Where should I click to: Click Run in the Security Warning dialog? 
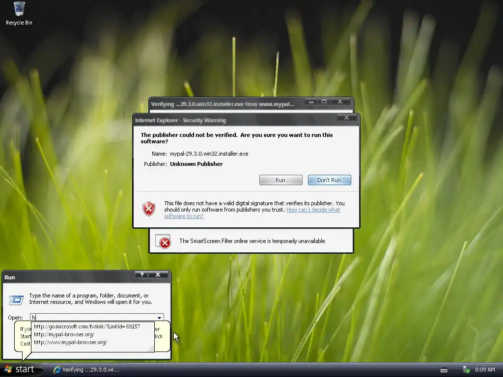coord(280,180)
